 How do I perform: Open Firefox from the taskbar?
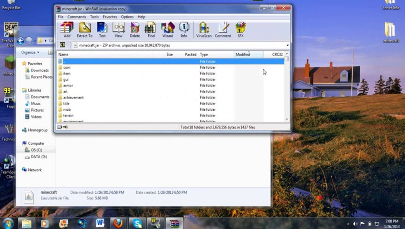pos(118,223)
